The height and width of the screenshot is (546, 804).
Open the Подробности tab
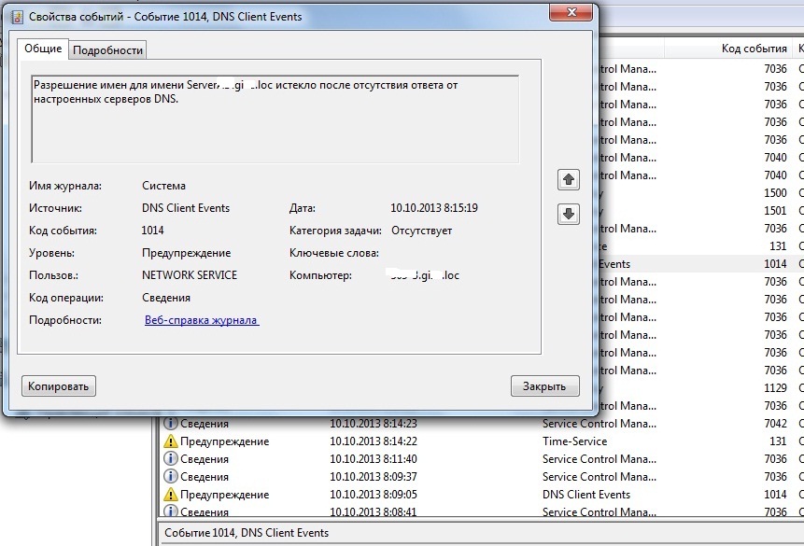[x=107, y=50]
